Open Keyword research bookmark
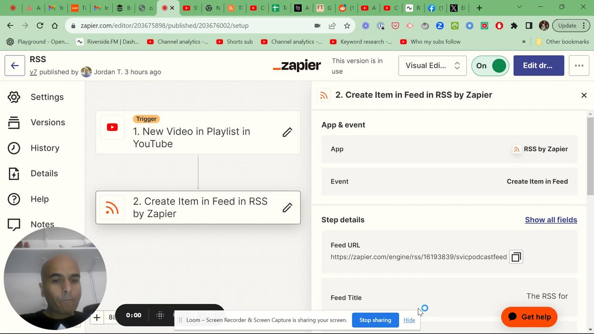This screenshot has width=594, height=334. [361, 42]
